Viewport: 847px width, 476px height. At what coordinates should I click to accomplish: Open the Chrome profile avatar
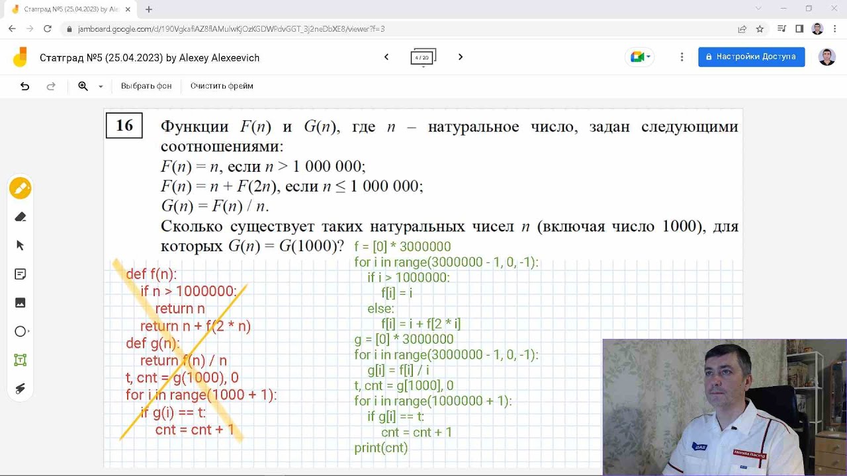coord(817,29)
